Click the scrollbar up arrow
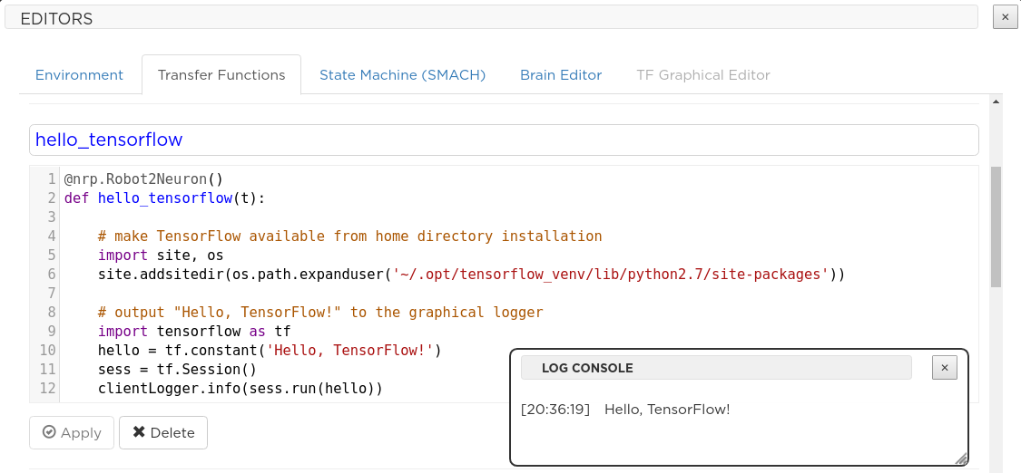The width and height of the screenshot is (1021, 473). click(x=996, y=101)
